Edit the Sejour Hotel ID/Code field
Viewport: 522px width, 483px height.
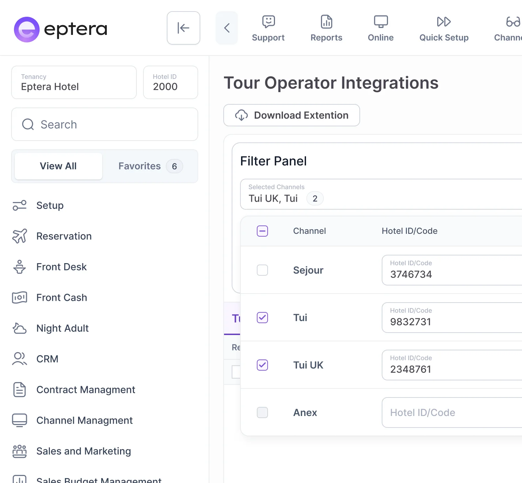click(452, 270)
